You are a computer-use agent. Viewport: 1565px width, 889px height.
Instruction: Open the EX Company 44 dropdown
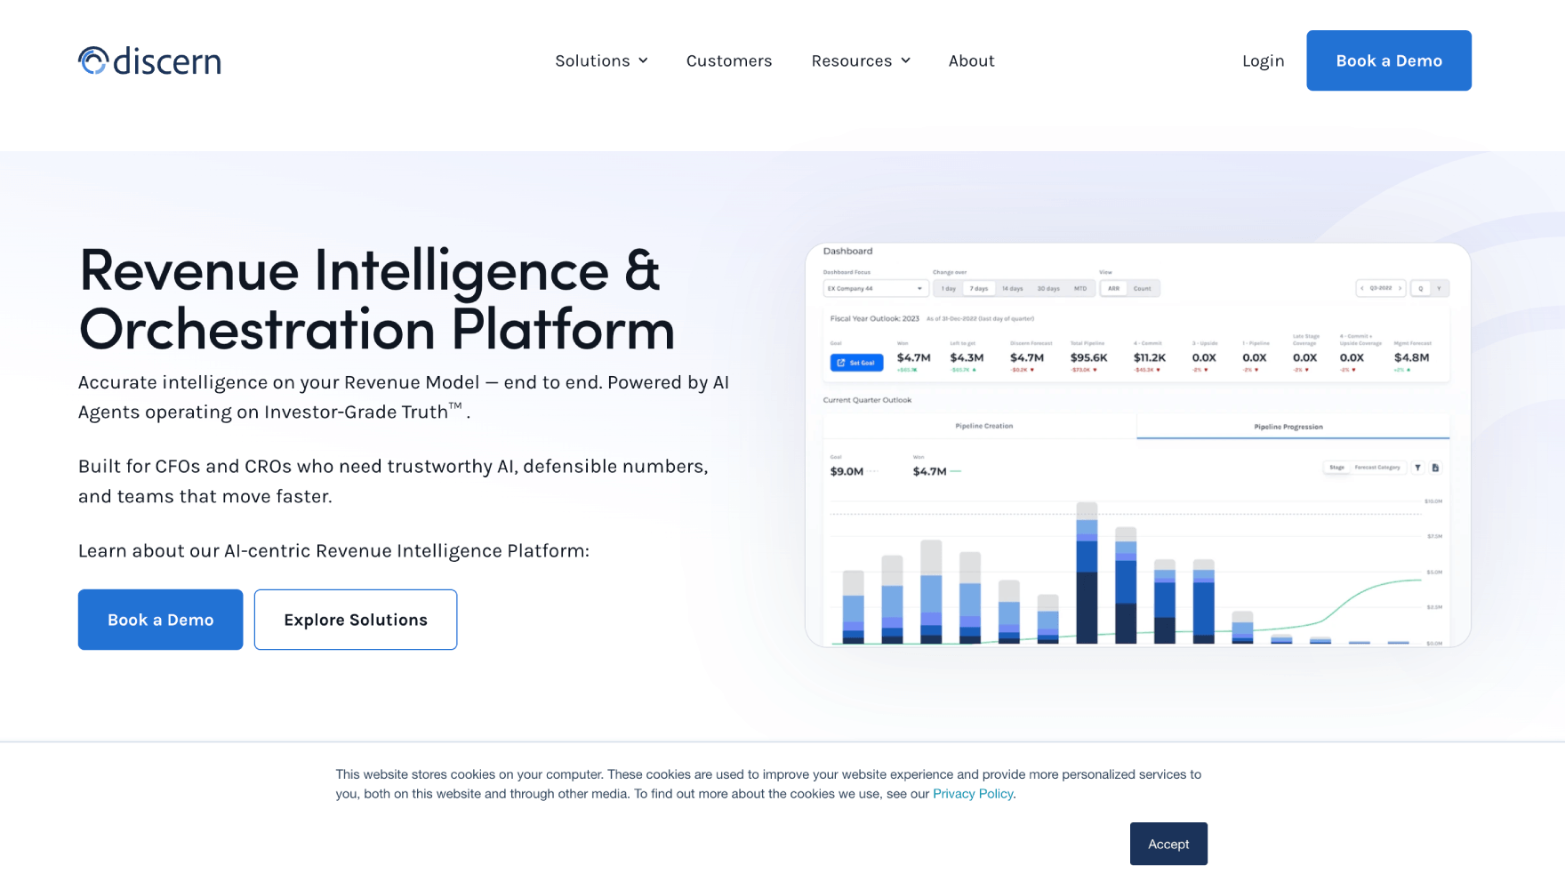pyautogui.click(x=875, y=289)
